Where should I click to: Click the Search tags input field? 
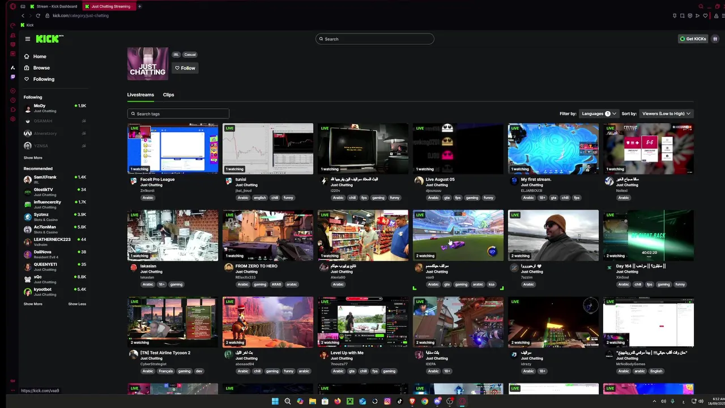(178, 113)
